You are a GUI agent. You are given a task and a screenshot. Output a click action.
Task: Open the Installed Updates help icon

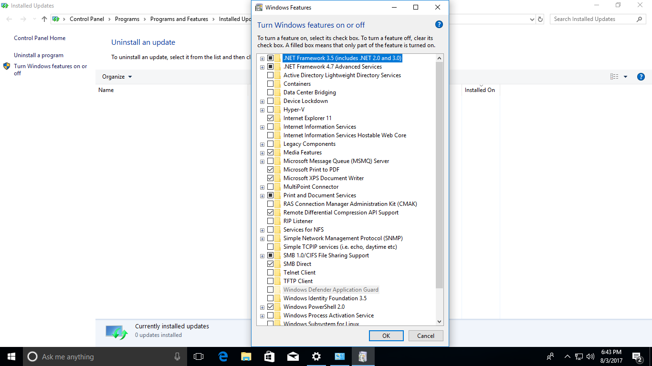pos(641,77)
